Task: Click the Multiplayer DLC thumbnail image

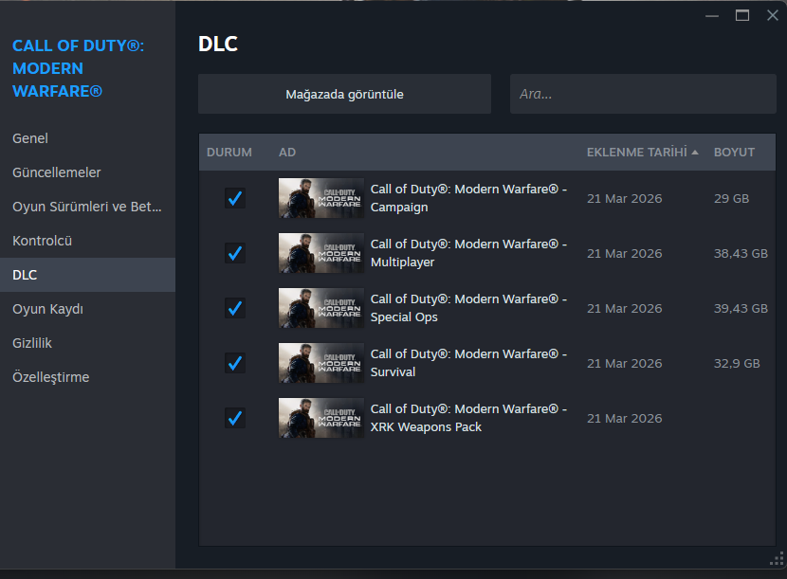Action: (321, 253)
